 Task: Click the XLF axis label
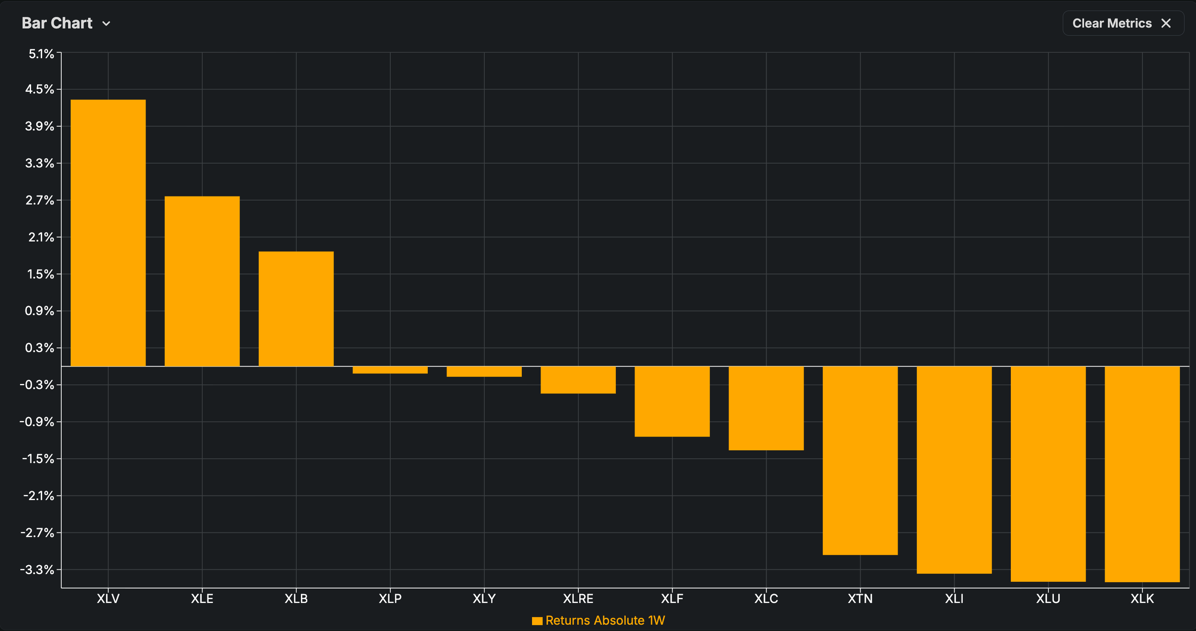pyautogui.click(x=672, y=598)
